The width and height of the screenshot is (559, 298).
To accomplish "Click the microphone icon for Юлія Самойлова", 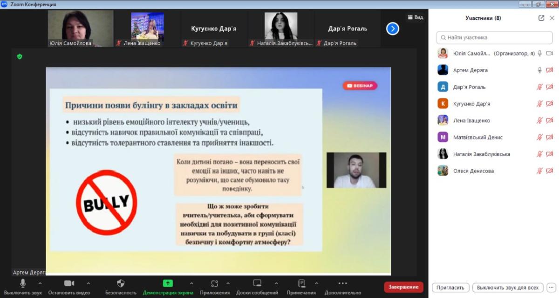I will pos(540,53).
